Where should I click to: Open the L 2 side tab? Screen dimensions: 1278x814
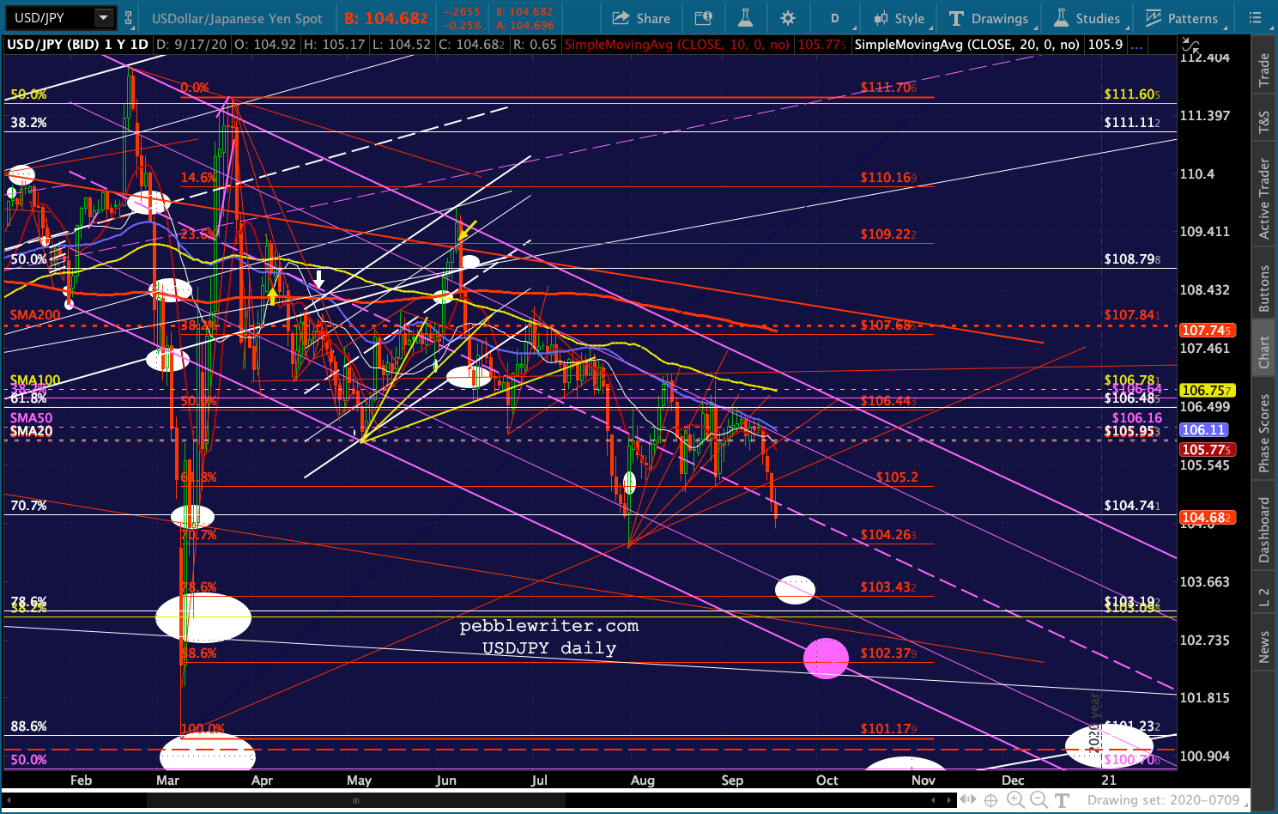1263,598
